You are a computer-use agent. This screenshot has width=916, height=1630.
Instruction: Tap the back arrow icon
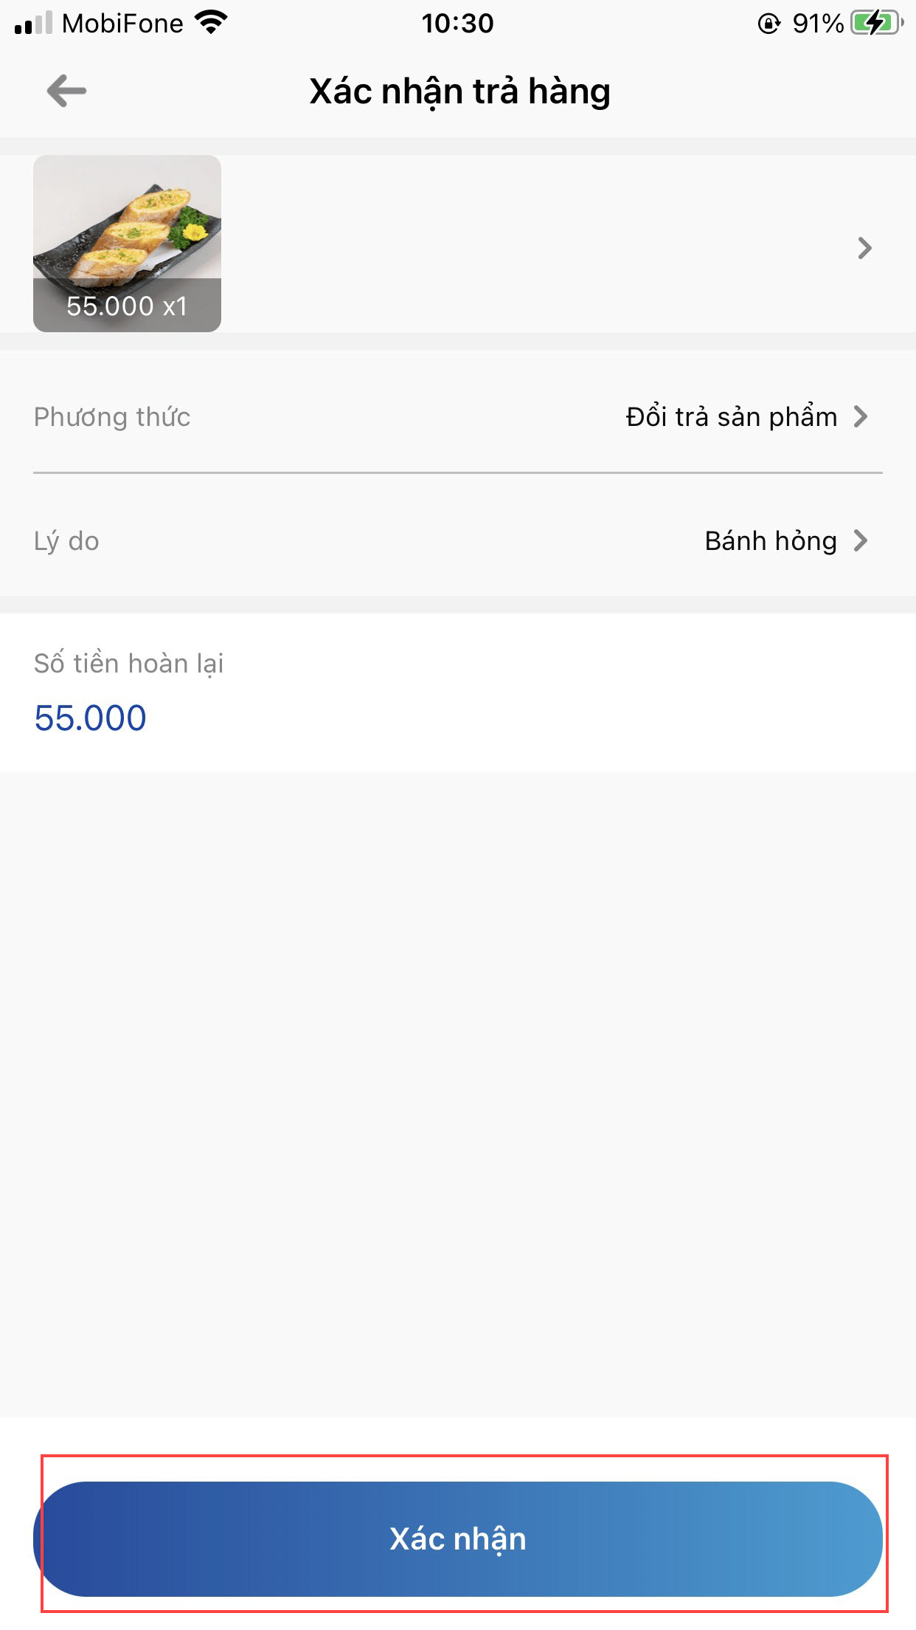tap(66, 91)
